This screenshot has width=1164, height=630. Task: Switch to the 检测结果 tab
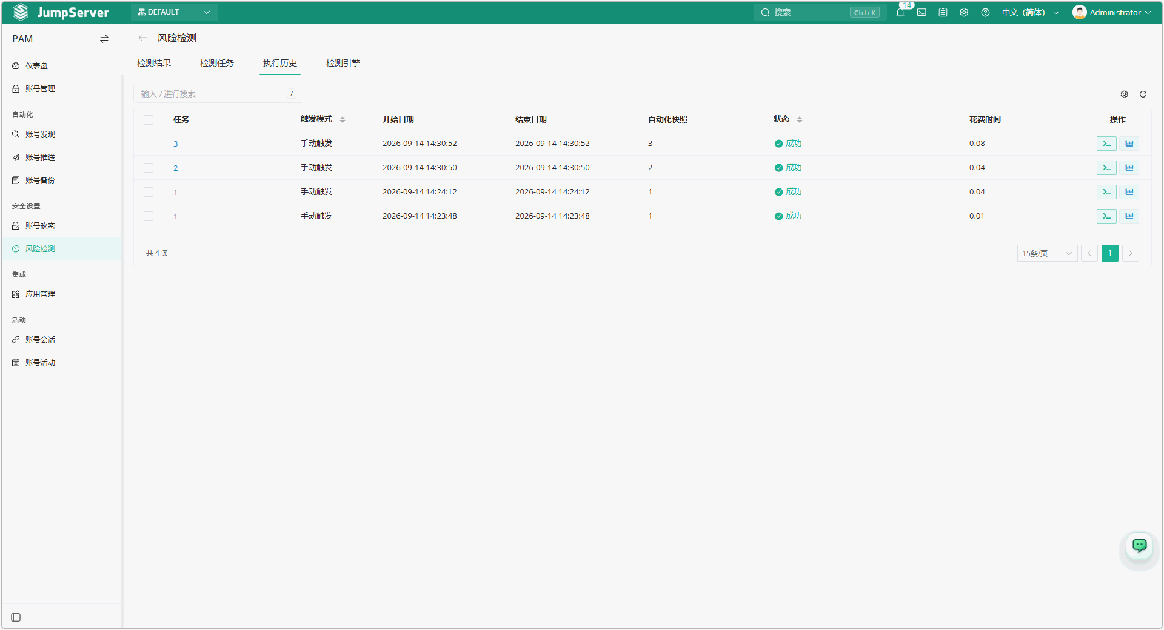154,63
